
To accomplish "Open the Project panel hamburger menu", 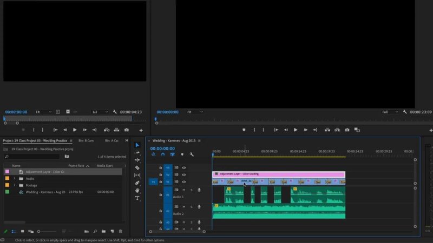I will pos(71,141).
